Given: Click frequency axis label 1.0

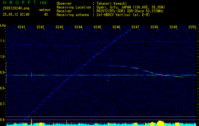Looking at the screenshot, I should 3,57.
